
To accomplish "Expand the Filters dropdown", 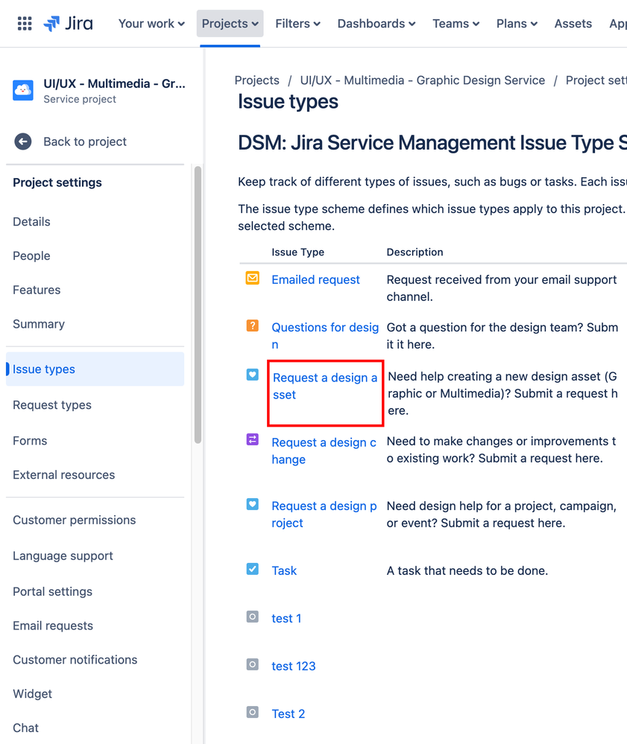I will (297, 23).
